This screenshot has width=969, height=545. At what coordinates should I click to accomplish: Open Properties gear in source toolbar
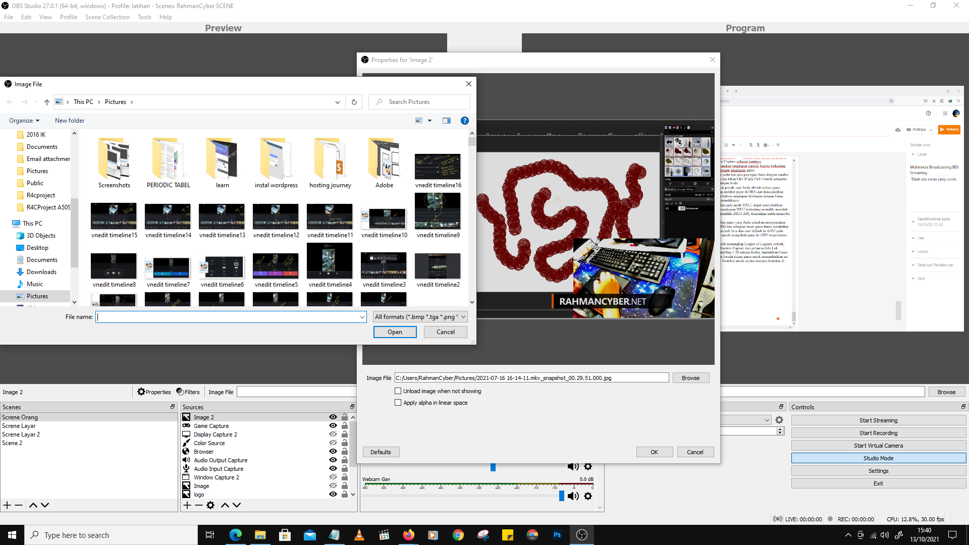141,392
